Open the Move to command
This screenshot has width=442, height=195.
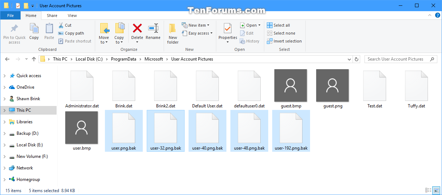click(104, 33)
